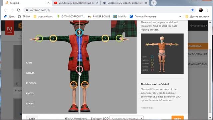This screenshot has width=213, height=120.
Task: Click the GROIN label
Action: (x=30, y=104)
